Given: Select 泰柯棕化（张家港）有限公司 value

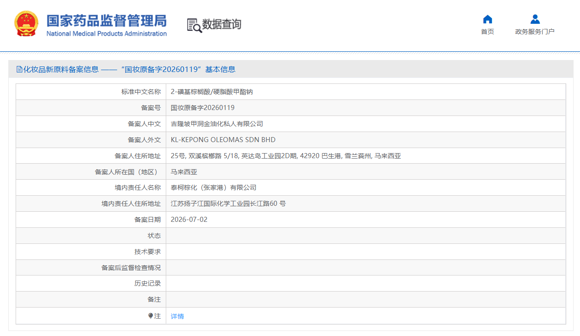Looking at the screenshot, I should [214, 187].
